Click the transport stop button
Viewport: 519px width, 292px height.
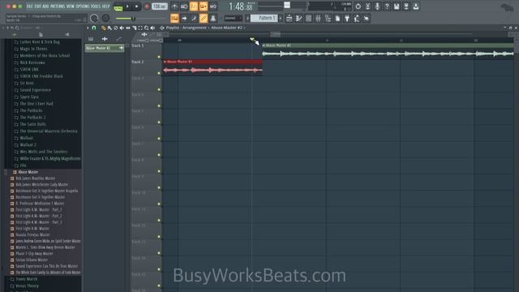pyautogui.click(x=136, y=6)
